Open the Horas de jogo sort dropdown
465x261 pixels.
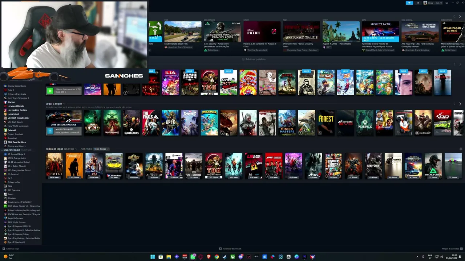tap(101, 149)
